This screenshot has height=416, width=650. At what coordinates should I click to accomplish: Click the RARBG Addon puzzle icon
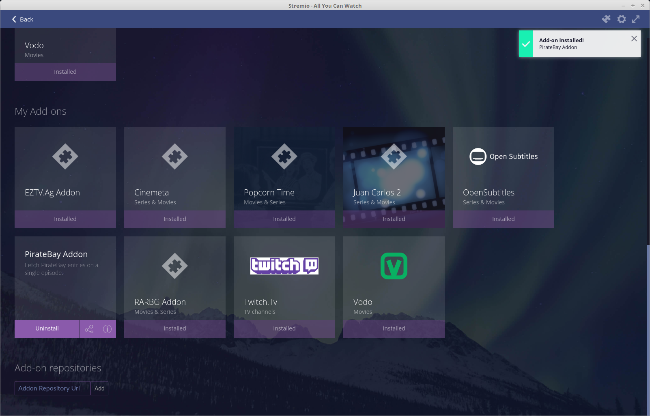pos(175,266)
